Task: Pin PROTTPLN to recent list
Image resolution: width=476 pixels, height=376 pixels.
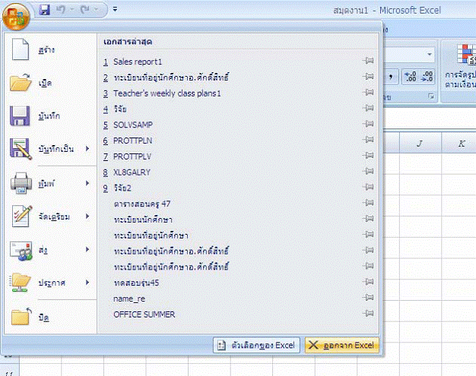Action: (368, 140)
